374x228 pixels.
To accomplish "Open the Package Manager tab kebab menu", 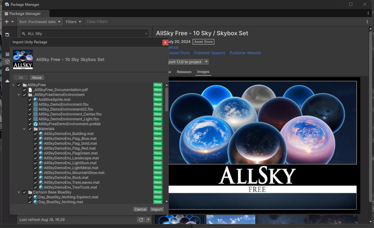I will pos(368,13).
